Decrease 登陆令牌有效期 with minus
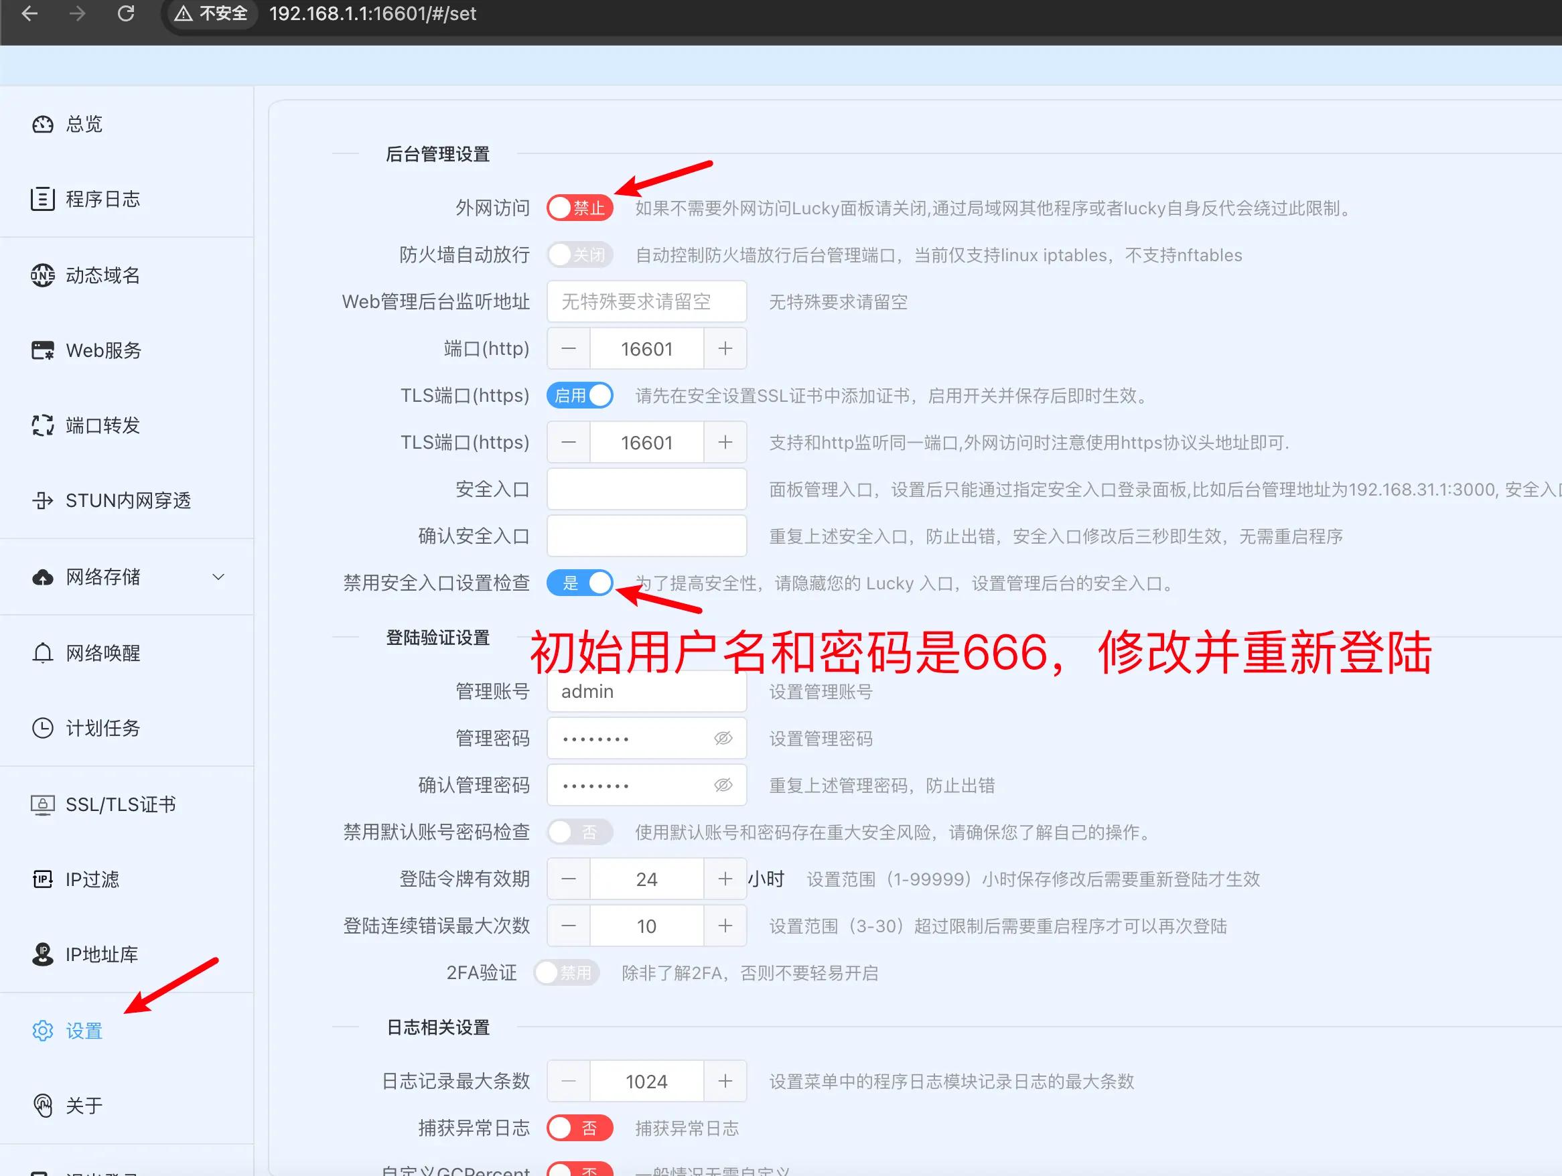This screenshot has height=1176, width=1562. (569, 879)
